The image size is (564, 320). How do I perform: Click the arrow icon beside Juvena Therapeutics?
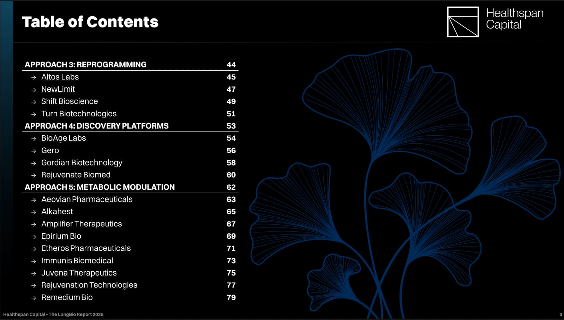[34, 274]
